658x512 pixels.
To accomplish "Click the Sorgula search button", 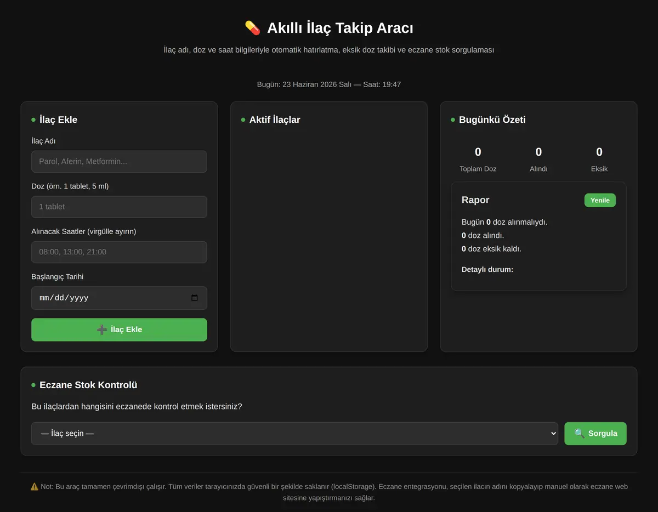I will pos(595,434).
